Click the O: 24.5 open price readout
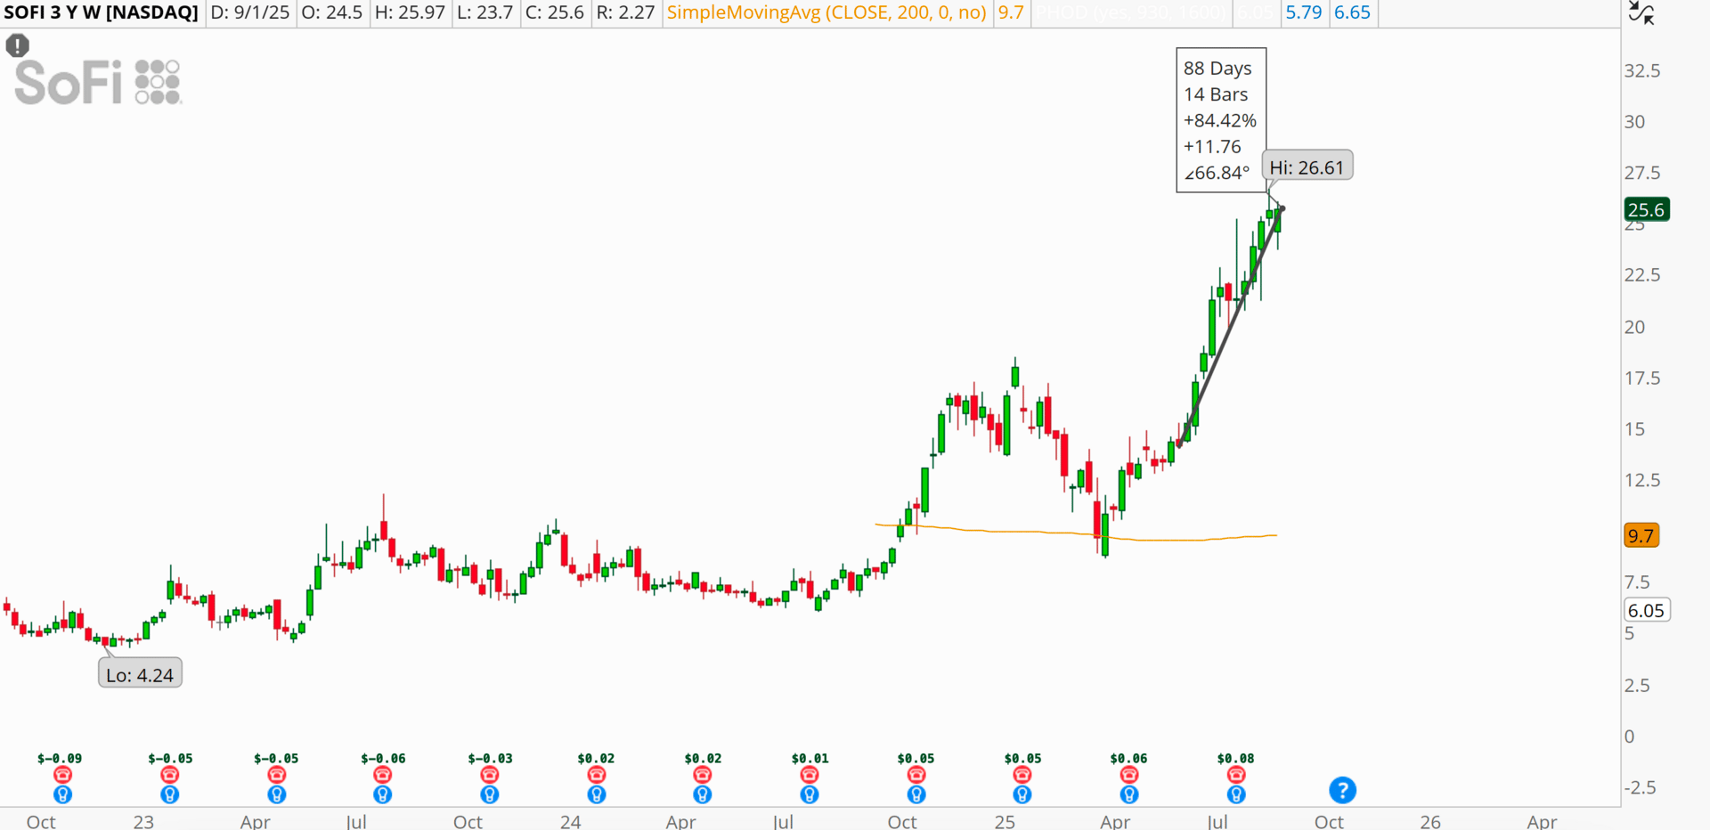Image resolution: width=1710 pixels, height=830 pixels. click(x=331, y=12)
